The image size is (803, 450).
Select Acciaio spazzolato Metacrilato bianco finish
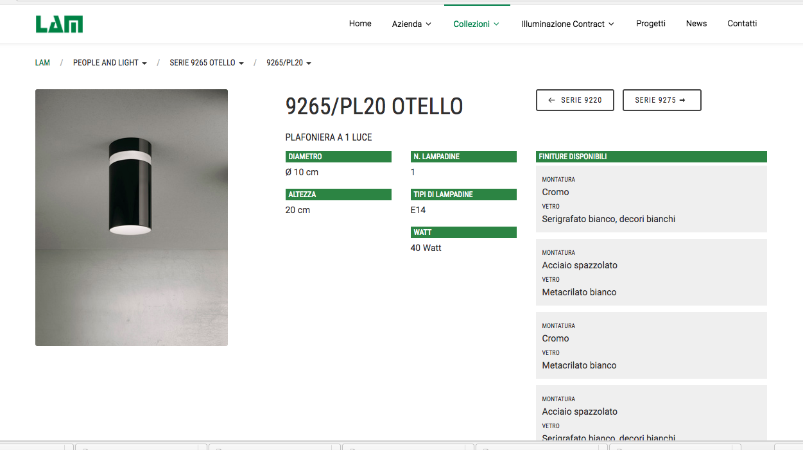651,272
